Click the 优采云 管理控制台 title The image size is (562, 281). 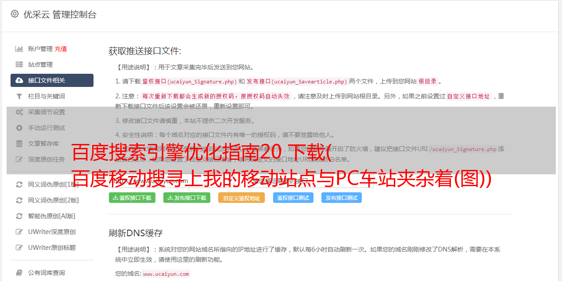pos(60,14)
